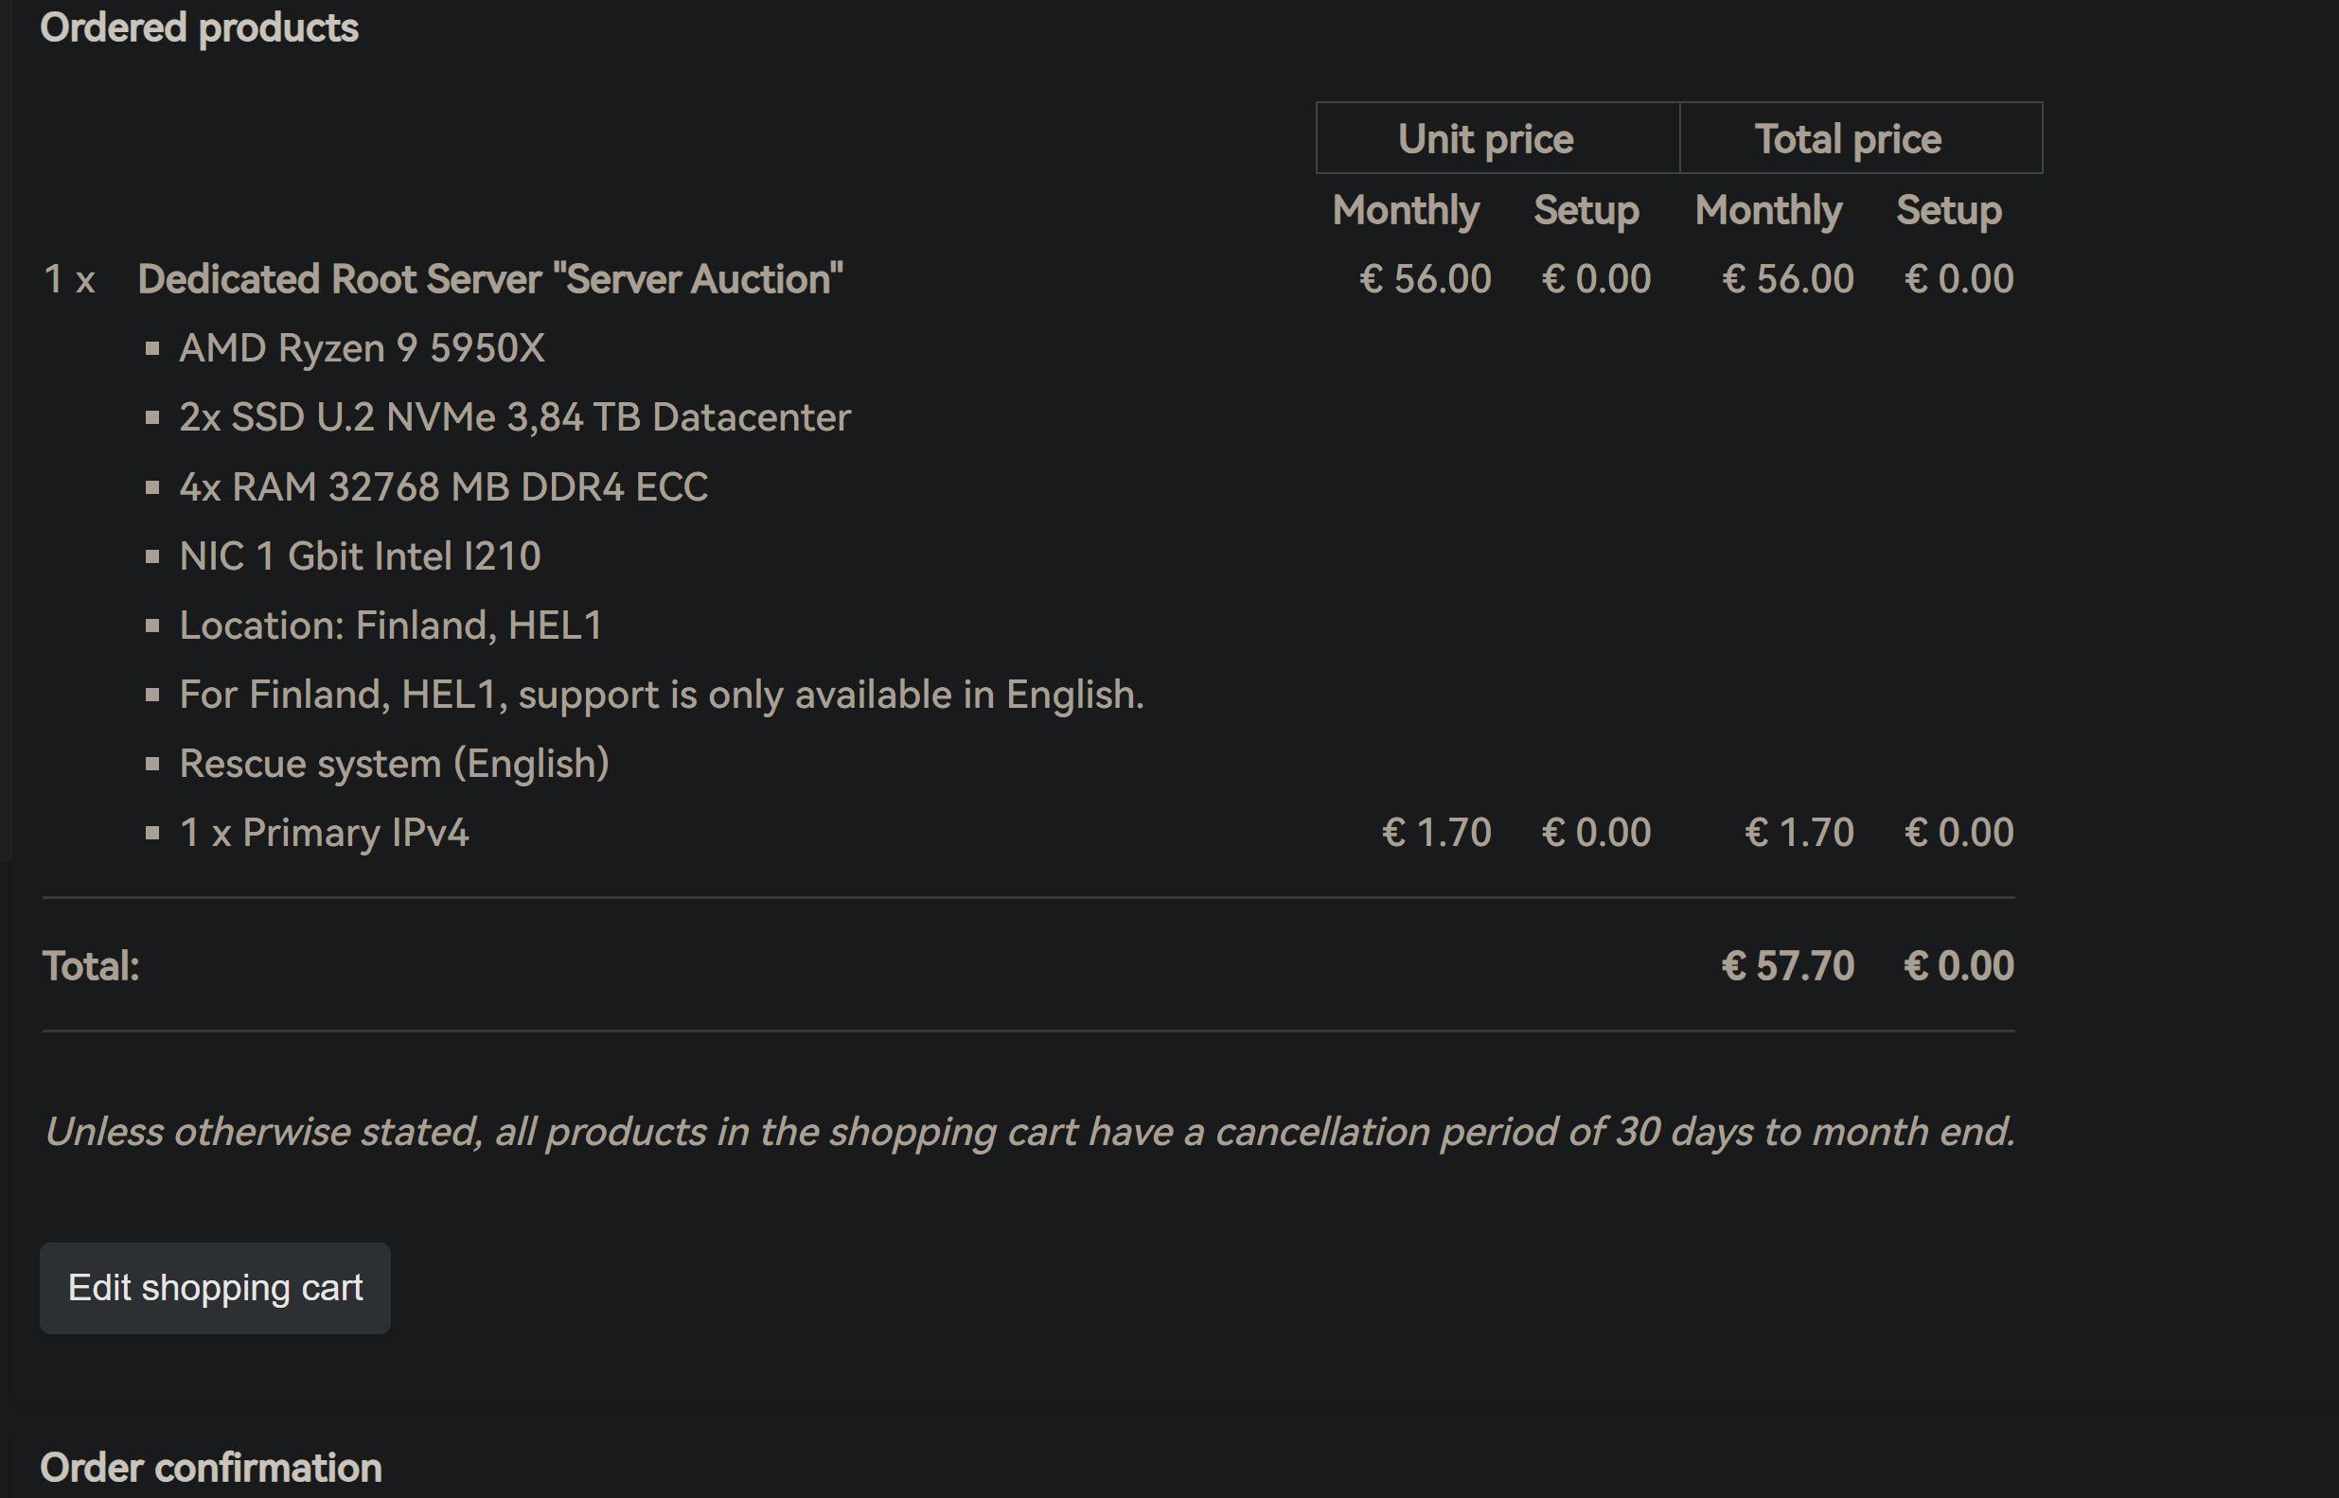
Task: Click the AMD Ryzen 9 5950X line
Action: [x=362, y=348]
